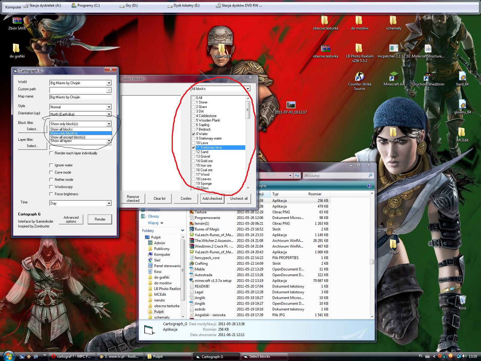Enable the Wooloscopy checkbox
Screen dimensions: 481x361
click(51, 187)
